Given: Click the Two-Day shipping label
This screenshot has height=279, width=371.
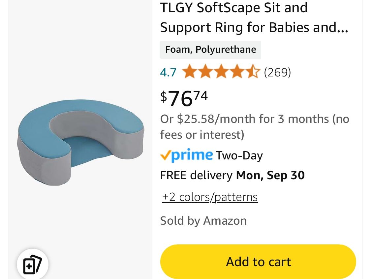Looking at the screenshot, I should tap(239, 155).
